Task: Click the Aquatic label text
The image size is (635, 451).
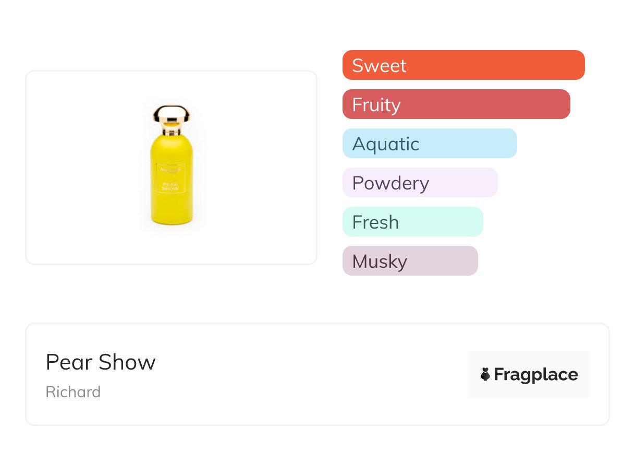Action: pos(386,144)
